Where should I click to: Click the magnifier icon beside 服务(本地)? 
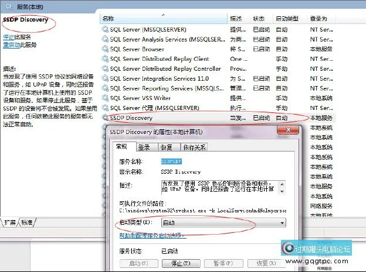[x=9, y=7]
